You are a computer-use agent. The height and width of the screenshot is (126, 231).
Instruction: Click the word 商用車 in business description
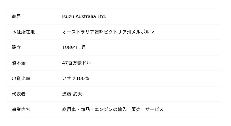pyautogui.click(x=69, y=110)
